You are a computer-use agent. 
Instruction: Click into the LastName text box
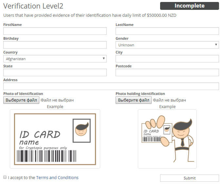tap(167, 31)
